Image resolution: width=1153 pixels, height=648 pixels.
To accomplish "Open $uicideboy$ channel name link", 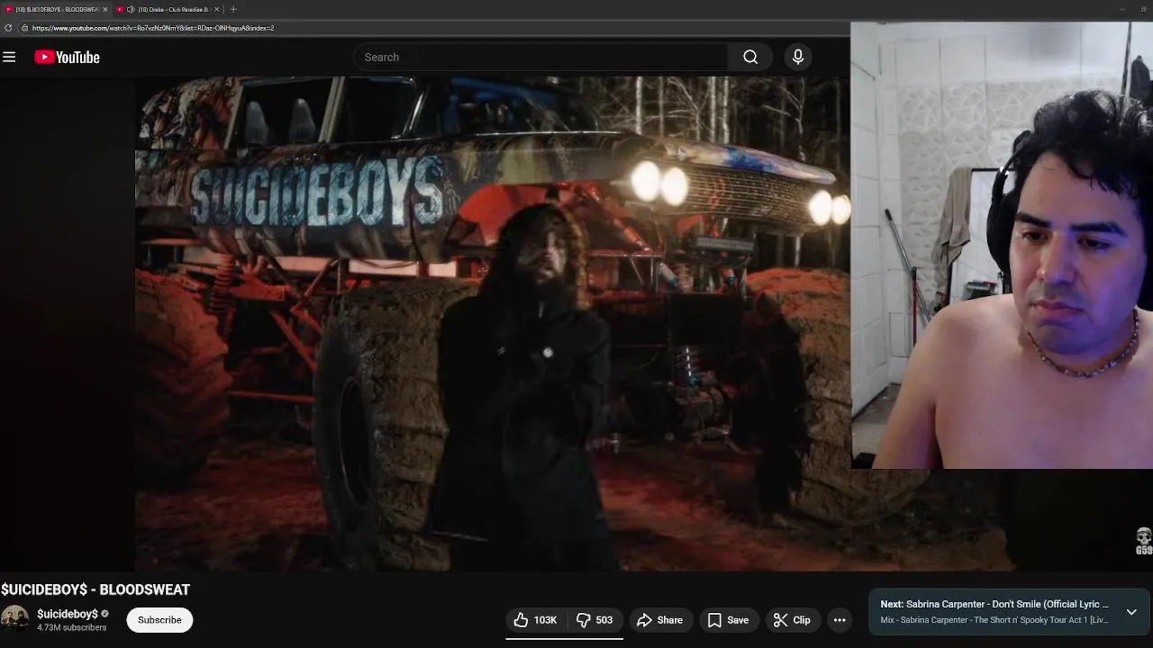I will (68, 614).
